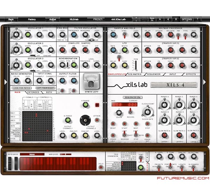Toggle the Legato on/off switch
Screen dimensions: 210x192
click(x=182, y=168)
